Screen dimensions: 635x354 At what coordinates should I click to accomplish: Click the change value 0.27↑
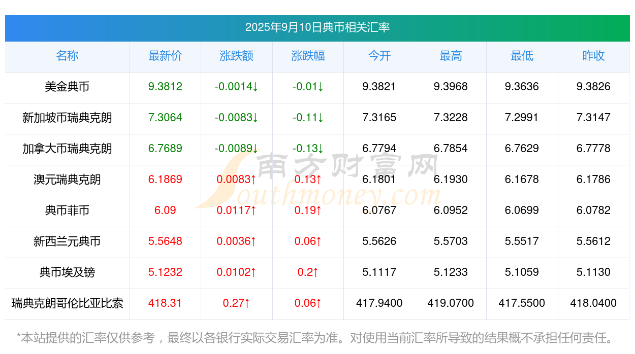237,303
